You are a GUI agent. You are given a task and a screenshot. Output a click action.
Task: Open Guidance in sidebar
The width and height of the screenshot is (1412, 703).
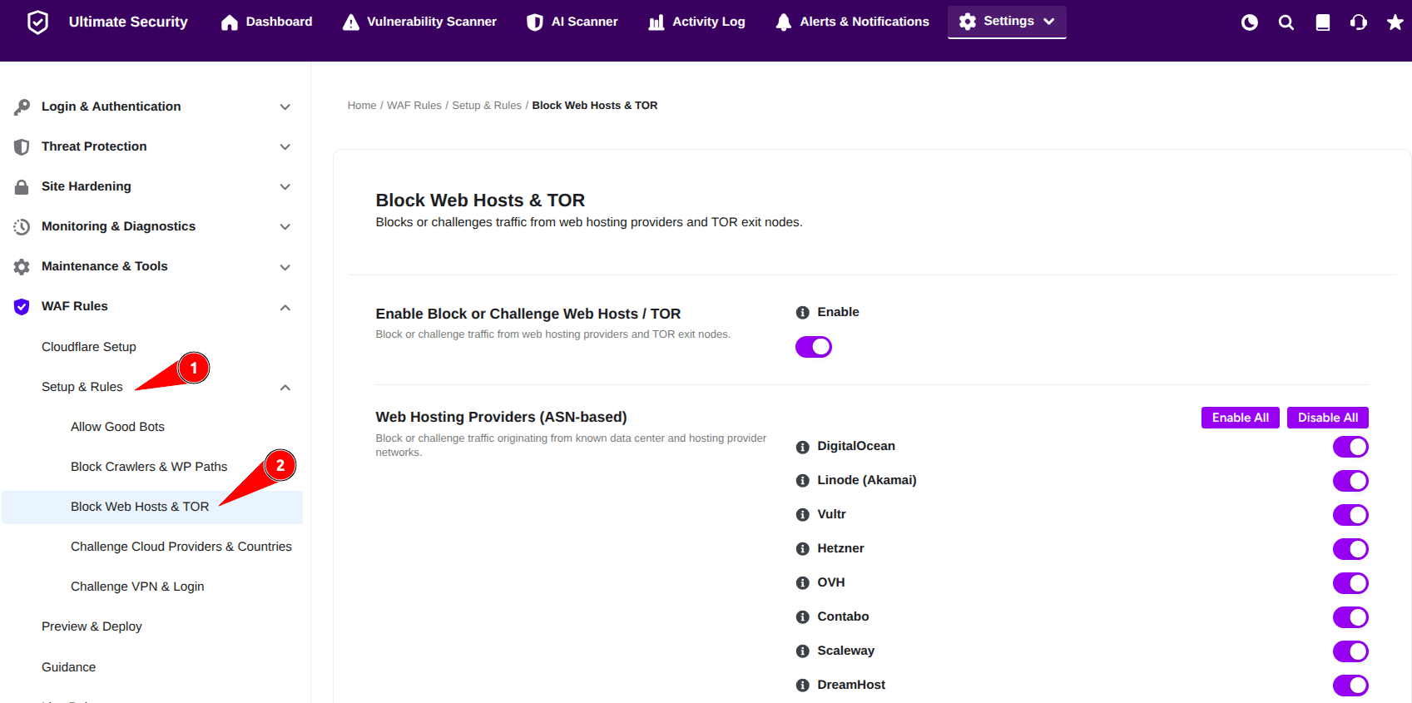[68, 667]
